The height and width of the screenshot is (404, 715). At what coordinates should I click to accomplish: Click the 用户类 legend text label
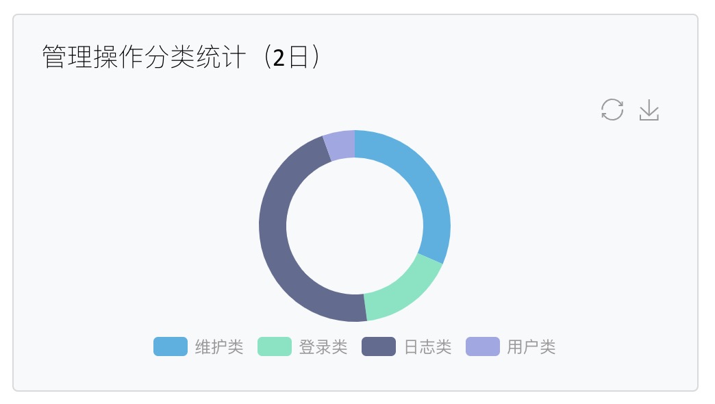tap(531, 347)
